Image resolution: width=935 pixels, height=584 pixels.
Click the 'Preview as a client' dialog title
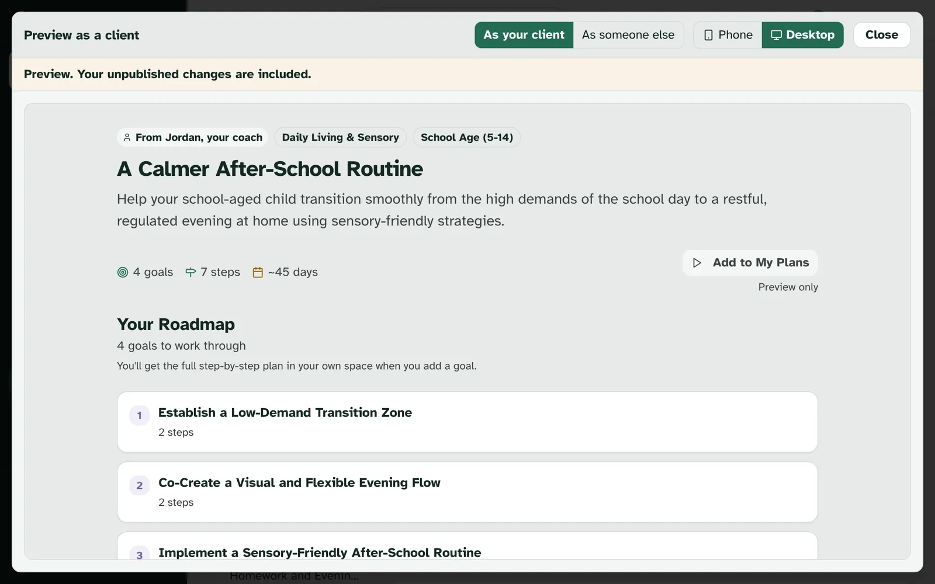click(x=81, y=35)
